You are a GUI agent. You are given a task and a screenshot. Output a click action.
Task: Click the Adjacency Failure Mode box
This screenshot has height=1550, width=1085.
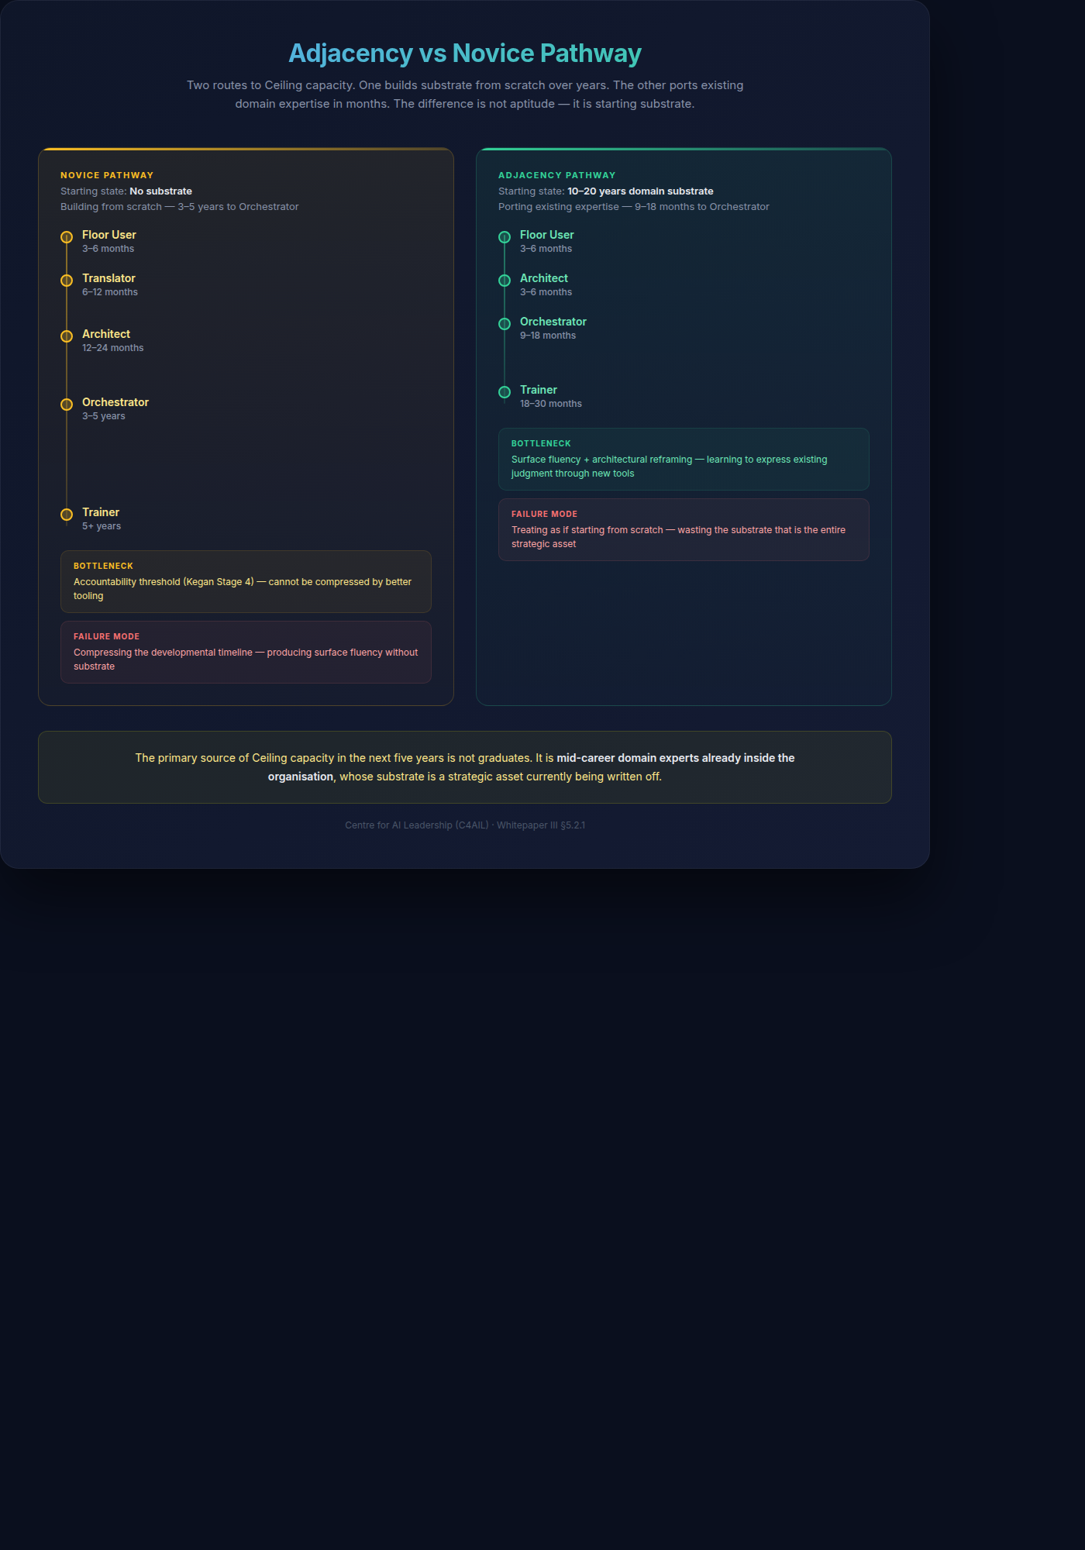pyautogui.click(x=684, y=529)
